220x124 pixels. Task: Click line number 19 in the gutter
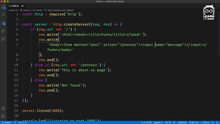coord(16,111)
